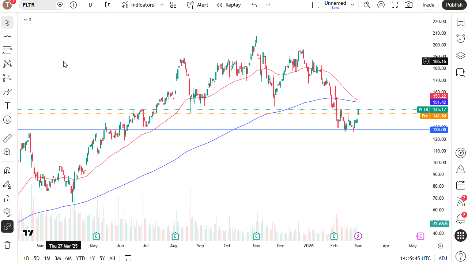Toggle hide all drawings eye icon
Screen dimensions: 468x263
click(x=7, y=213)
